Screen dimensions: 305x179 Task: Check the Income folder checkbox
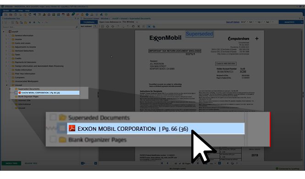click(x=10, y=39)
